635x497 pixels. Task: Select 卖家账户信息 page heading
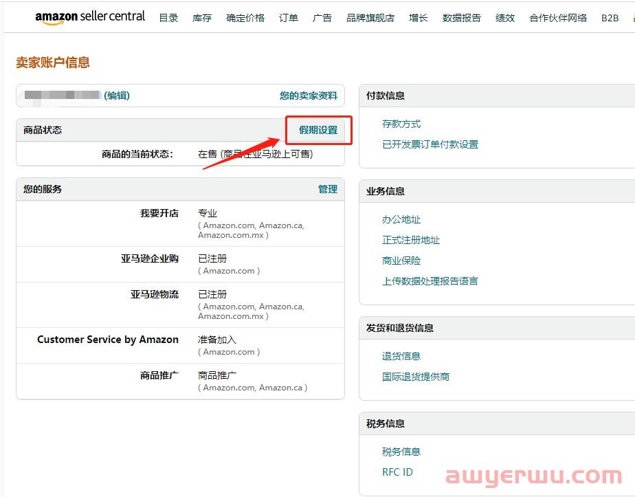pyautogui.click(x=53, y=63)
